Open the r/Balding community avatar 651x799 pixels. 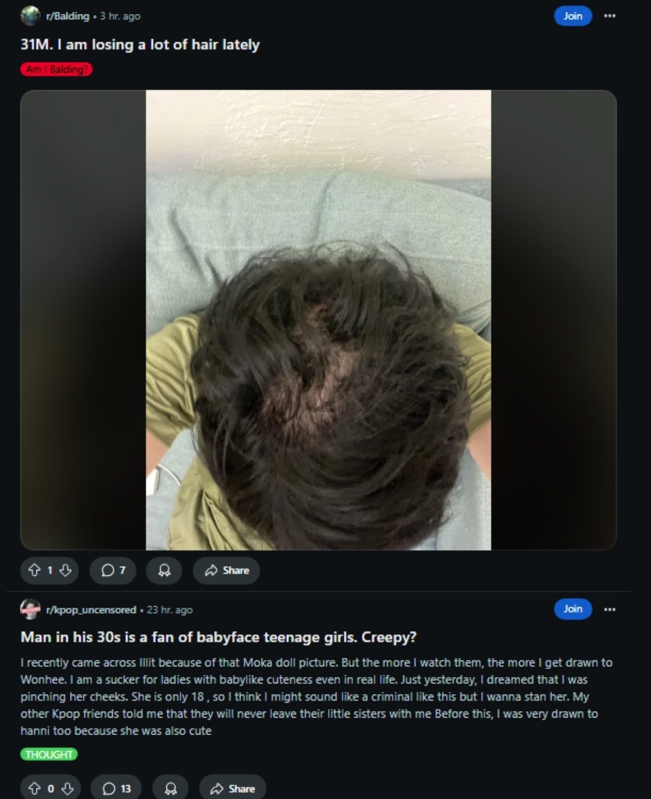[x=30, y=16]
